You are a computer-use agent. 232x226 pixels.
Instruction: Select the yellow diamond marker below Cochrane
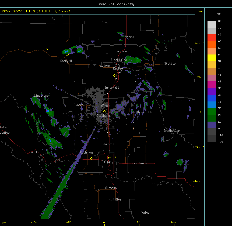tap(92, 158)
